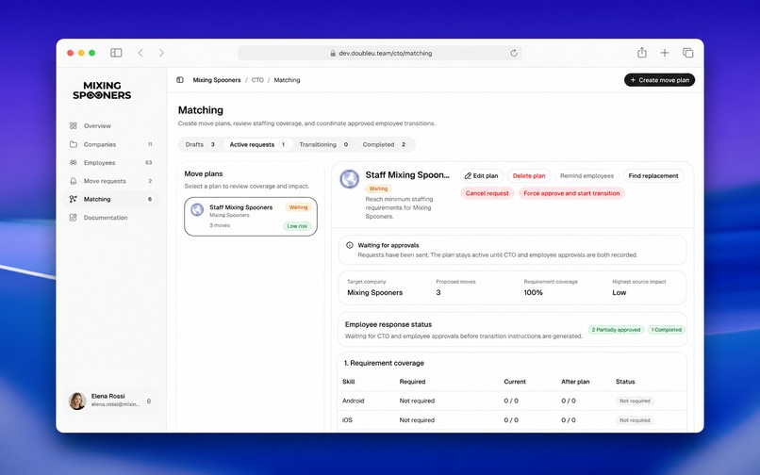Show tab overview icon in browser
The image size is (760, 475).
[x=687, y=53]
